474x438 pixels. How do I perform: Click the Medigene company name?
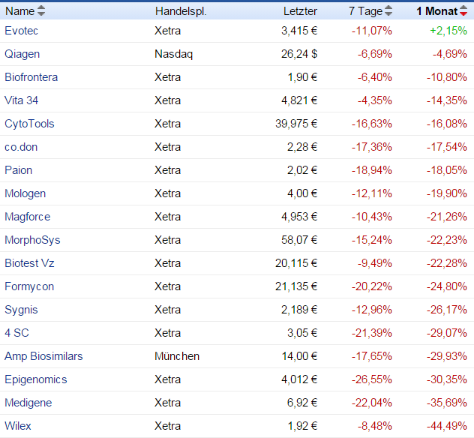(x=28, y=403)
